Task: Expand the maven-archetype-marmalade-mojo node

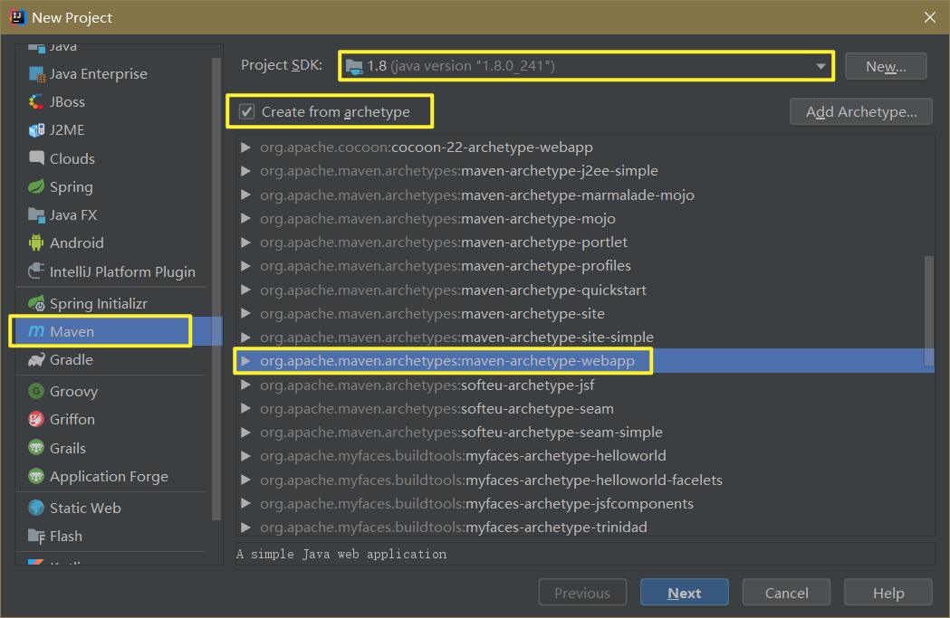Action: (x=245, y=195)
